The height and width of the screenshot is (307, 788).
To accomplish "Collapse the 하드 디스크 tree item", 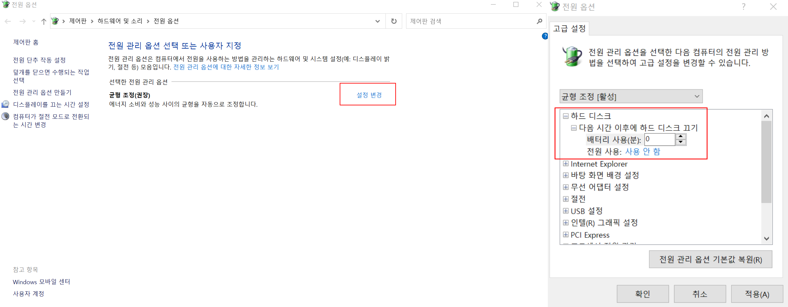I will 565,116.
